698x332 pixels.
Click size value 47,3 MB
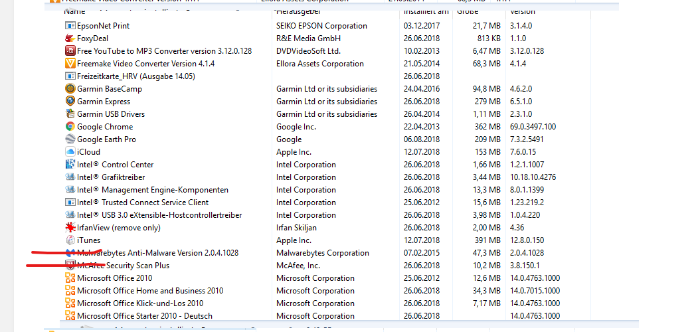tap(487, 253)
